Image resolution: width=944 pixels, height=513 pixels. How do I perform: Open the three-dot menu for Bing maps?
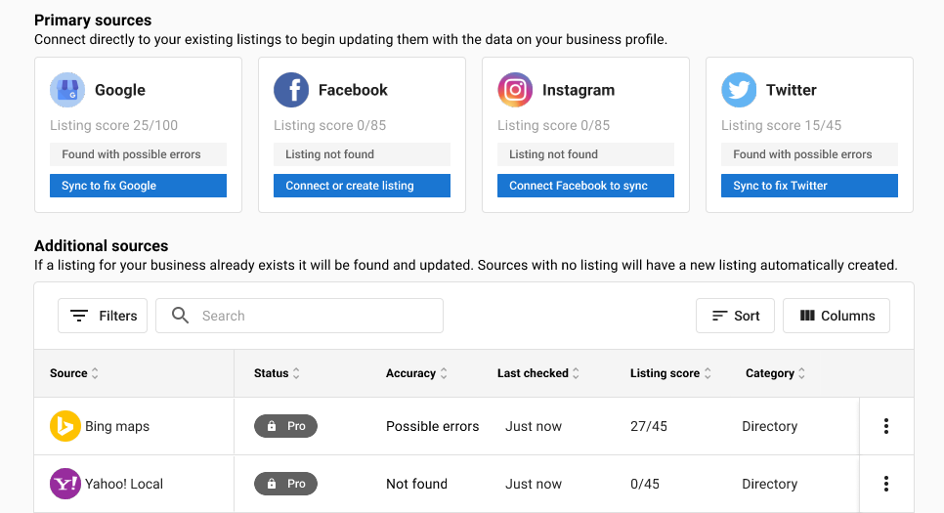[886, 426]
